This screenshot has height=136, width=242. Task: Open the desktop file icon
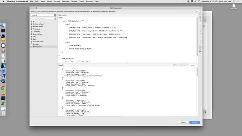[x=234, y=6]
